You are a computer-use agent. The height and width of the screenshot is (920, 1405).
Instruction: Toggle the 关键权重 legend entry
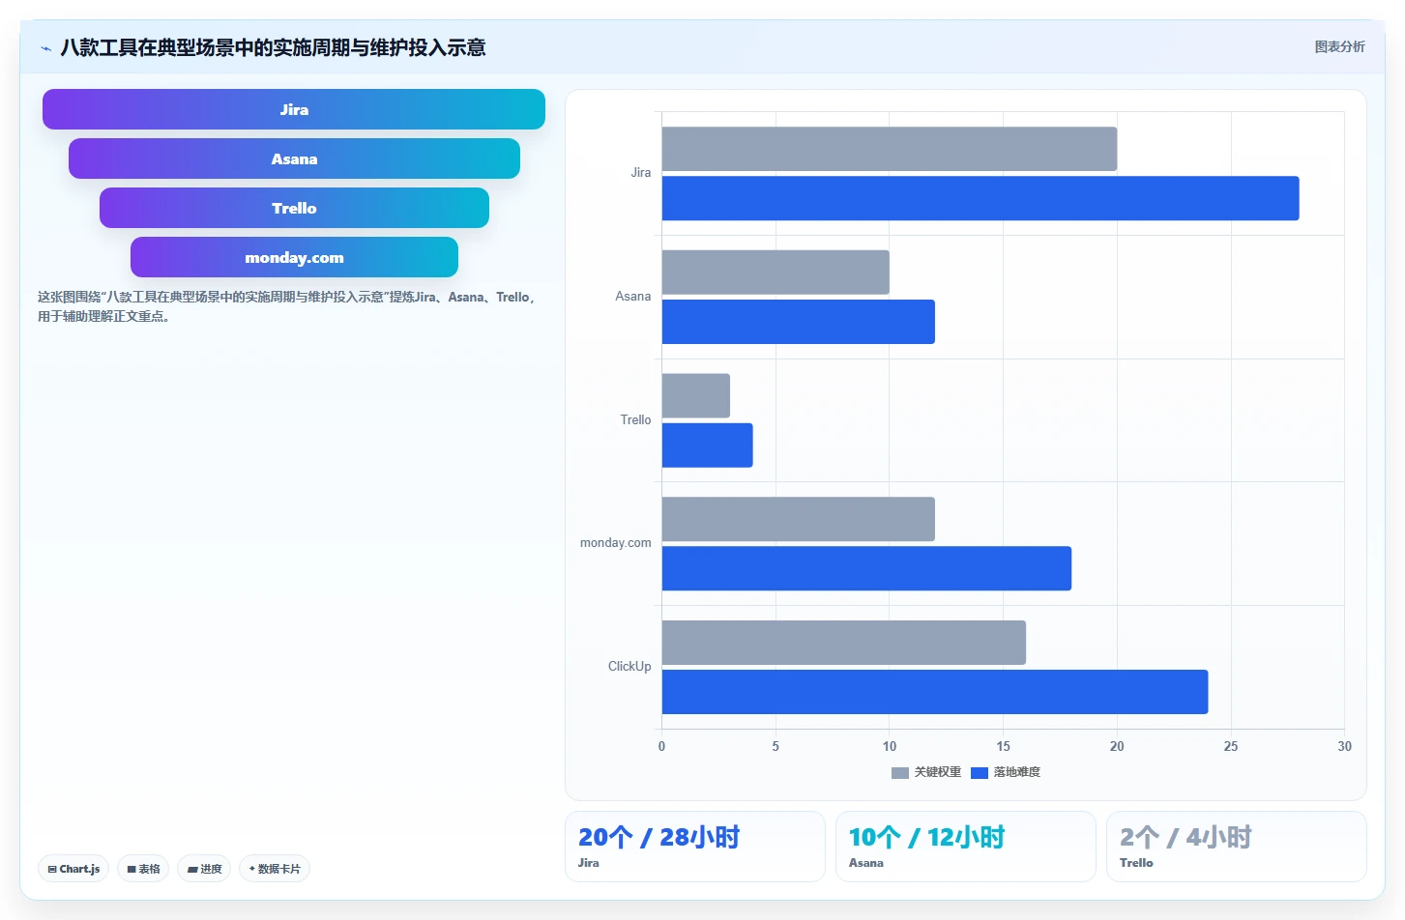(x=926, y=772)
